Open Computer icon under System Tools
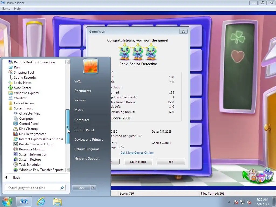Viewport: 276px width, 207px height. pyautogui.click(x=16, y=119)
